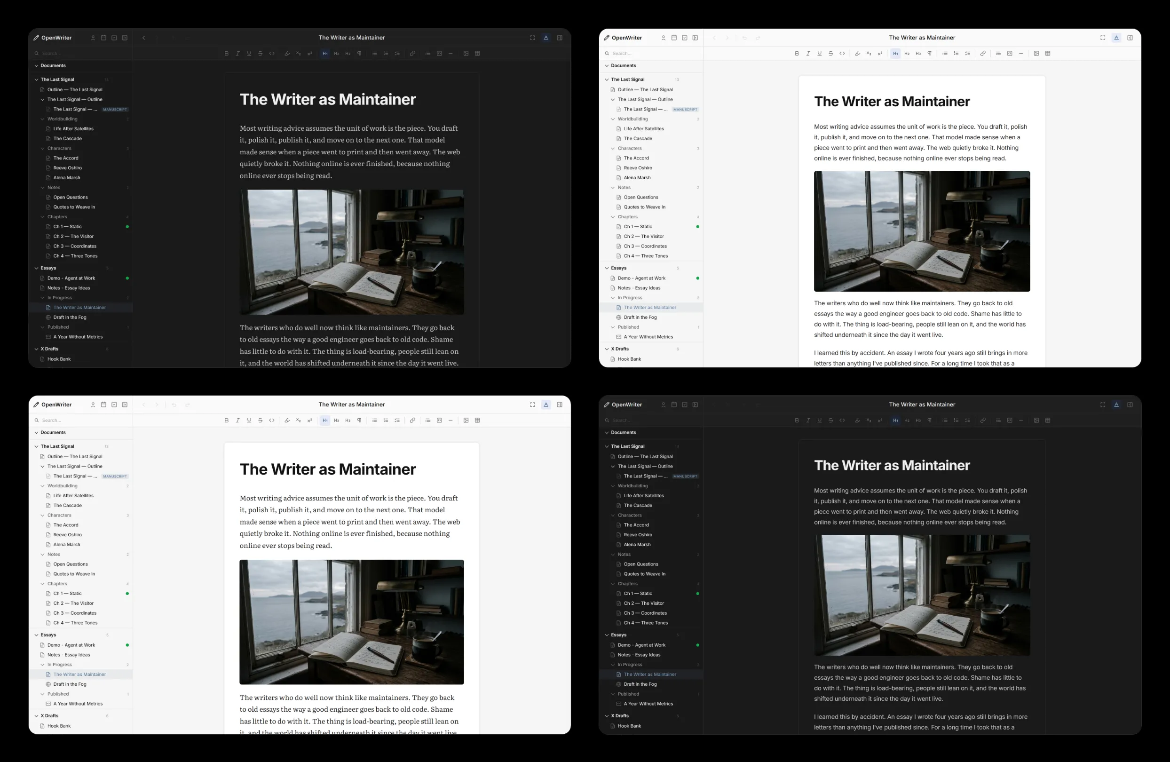This screenshot has height=762, width=1170.
Task: Collapse the X Drafts folder in the bottom-left light window
Action: (36, 716)
